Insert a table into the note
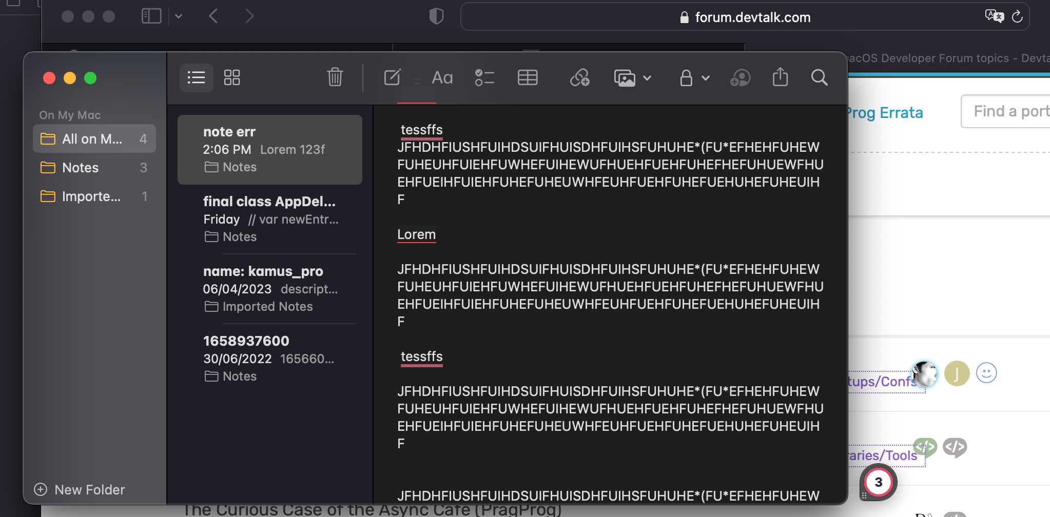1050x517 pixels. coord(527,77)
